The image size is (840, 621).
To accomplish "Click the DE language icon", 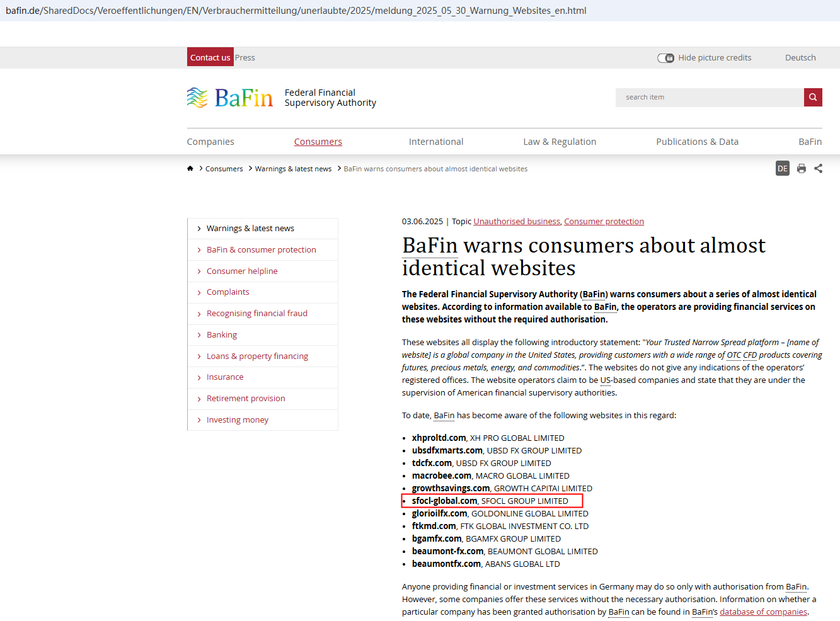I will (782, 168).
